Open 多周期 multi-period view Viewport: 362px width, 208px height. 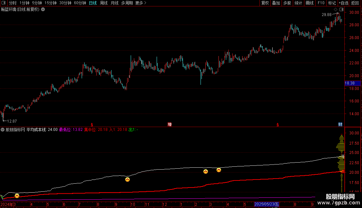127,3
